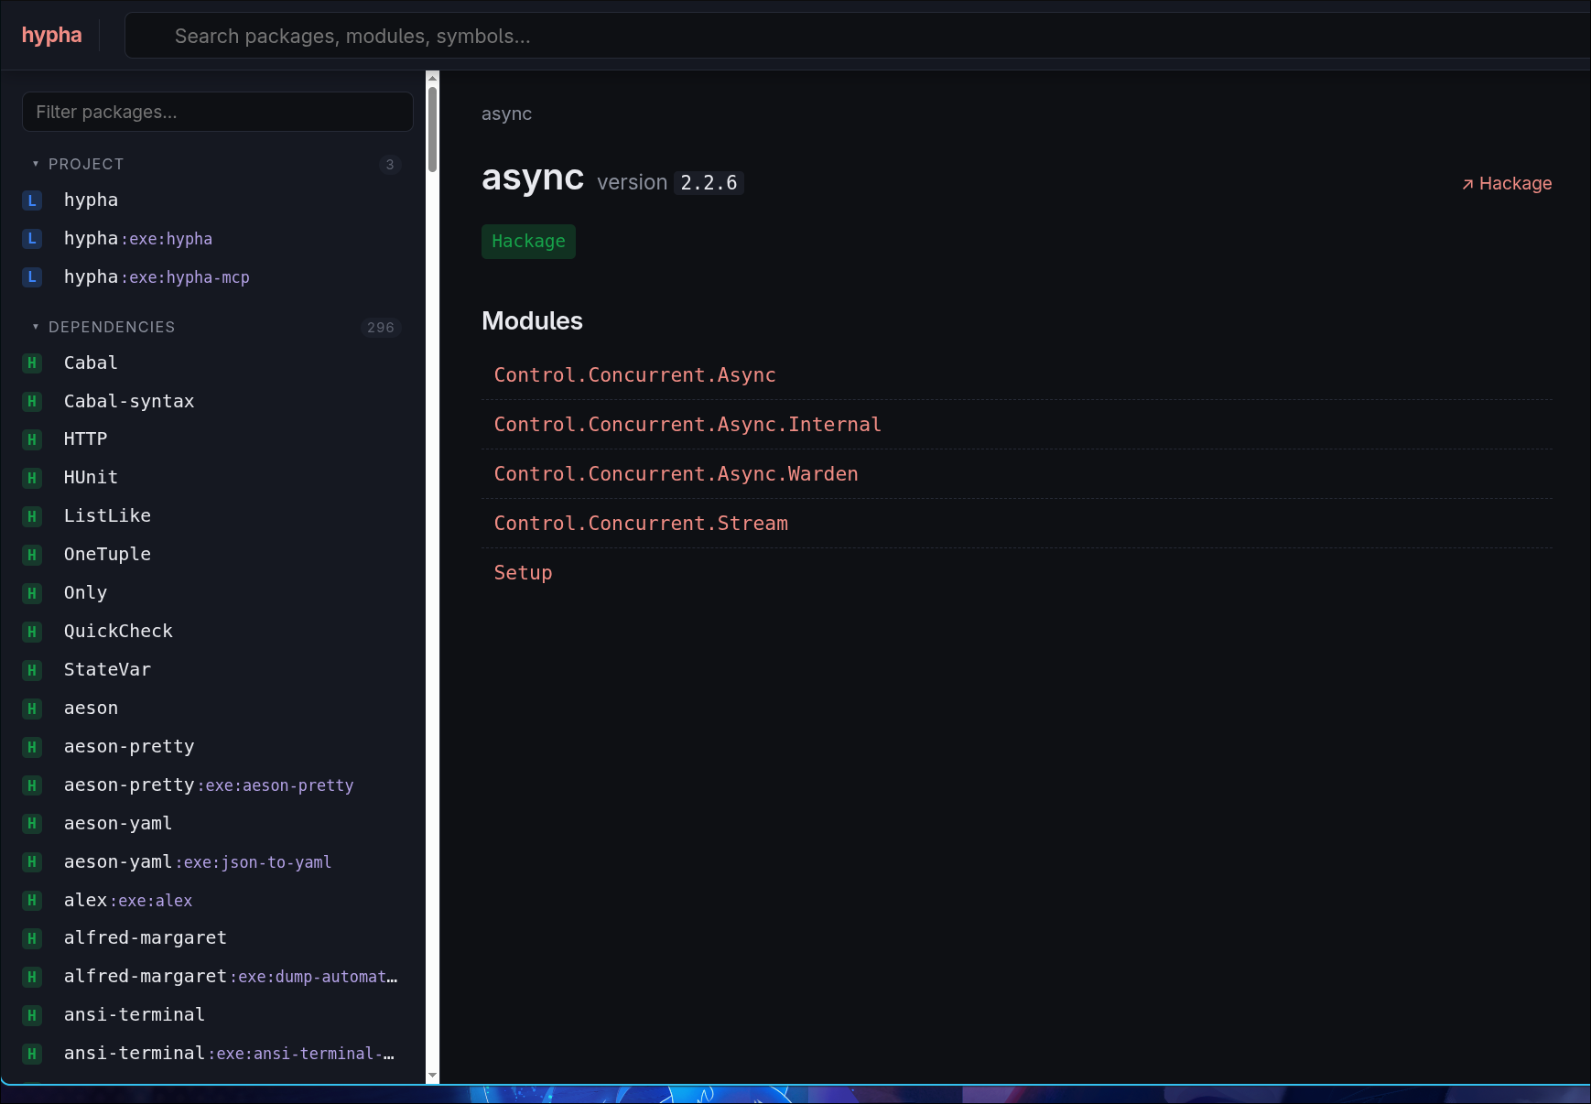1591x1104 pixels.
Task: Click the L badge beside hypha:exe:hypha-mcp
Action: pyautogui.click(x=32, y=277)
